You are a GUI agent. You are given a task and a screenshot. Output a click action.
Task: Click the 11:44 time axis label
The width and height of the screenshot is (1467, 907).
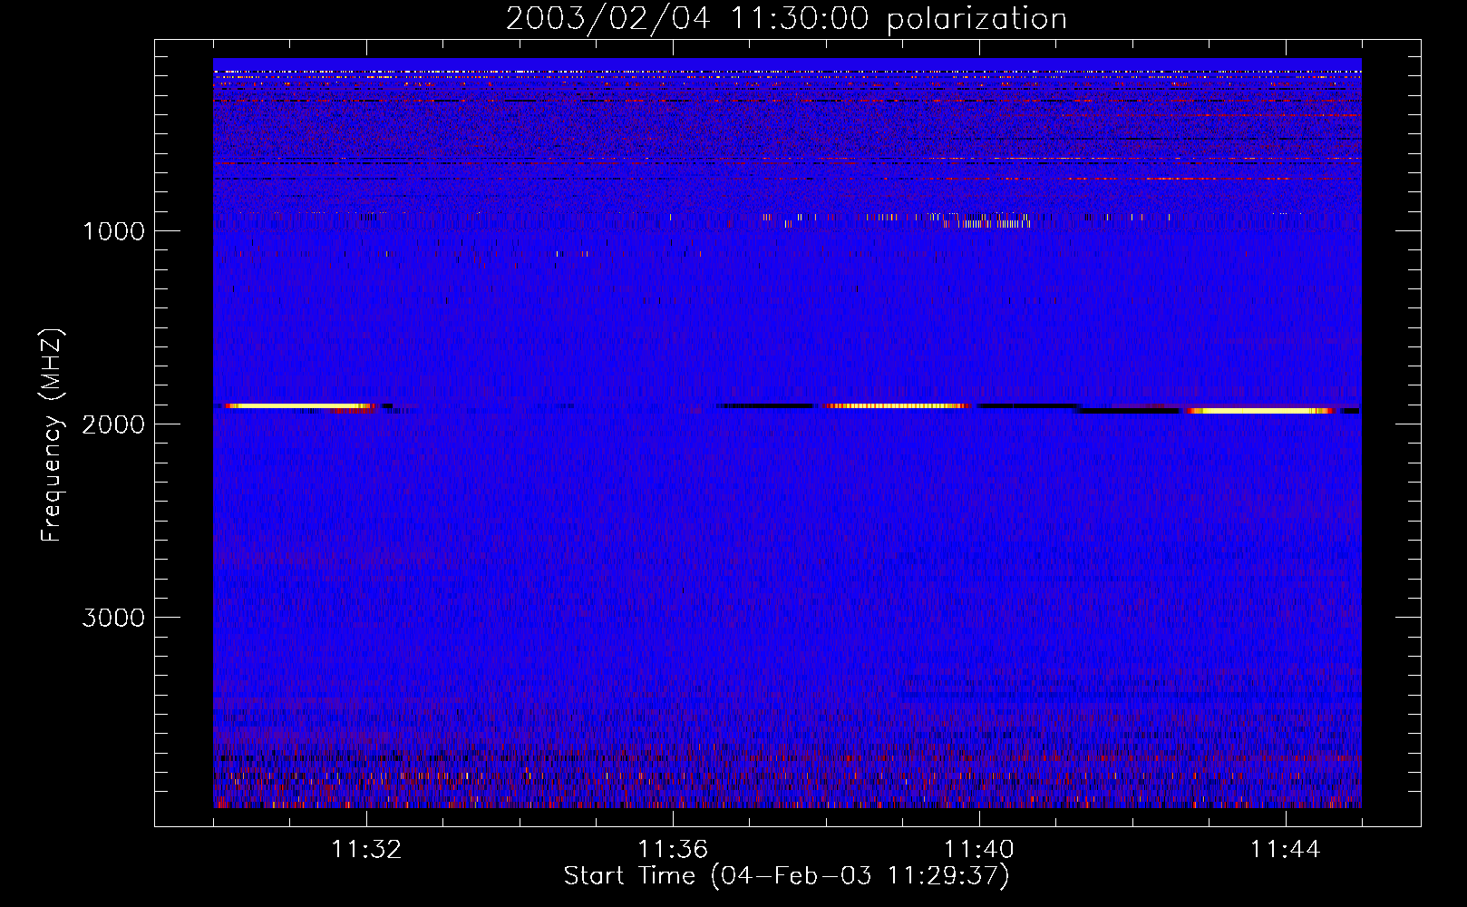click(x=1286, y=850)
